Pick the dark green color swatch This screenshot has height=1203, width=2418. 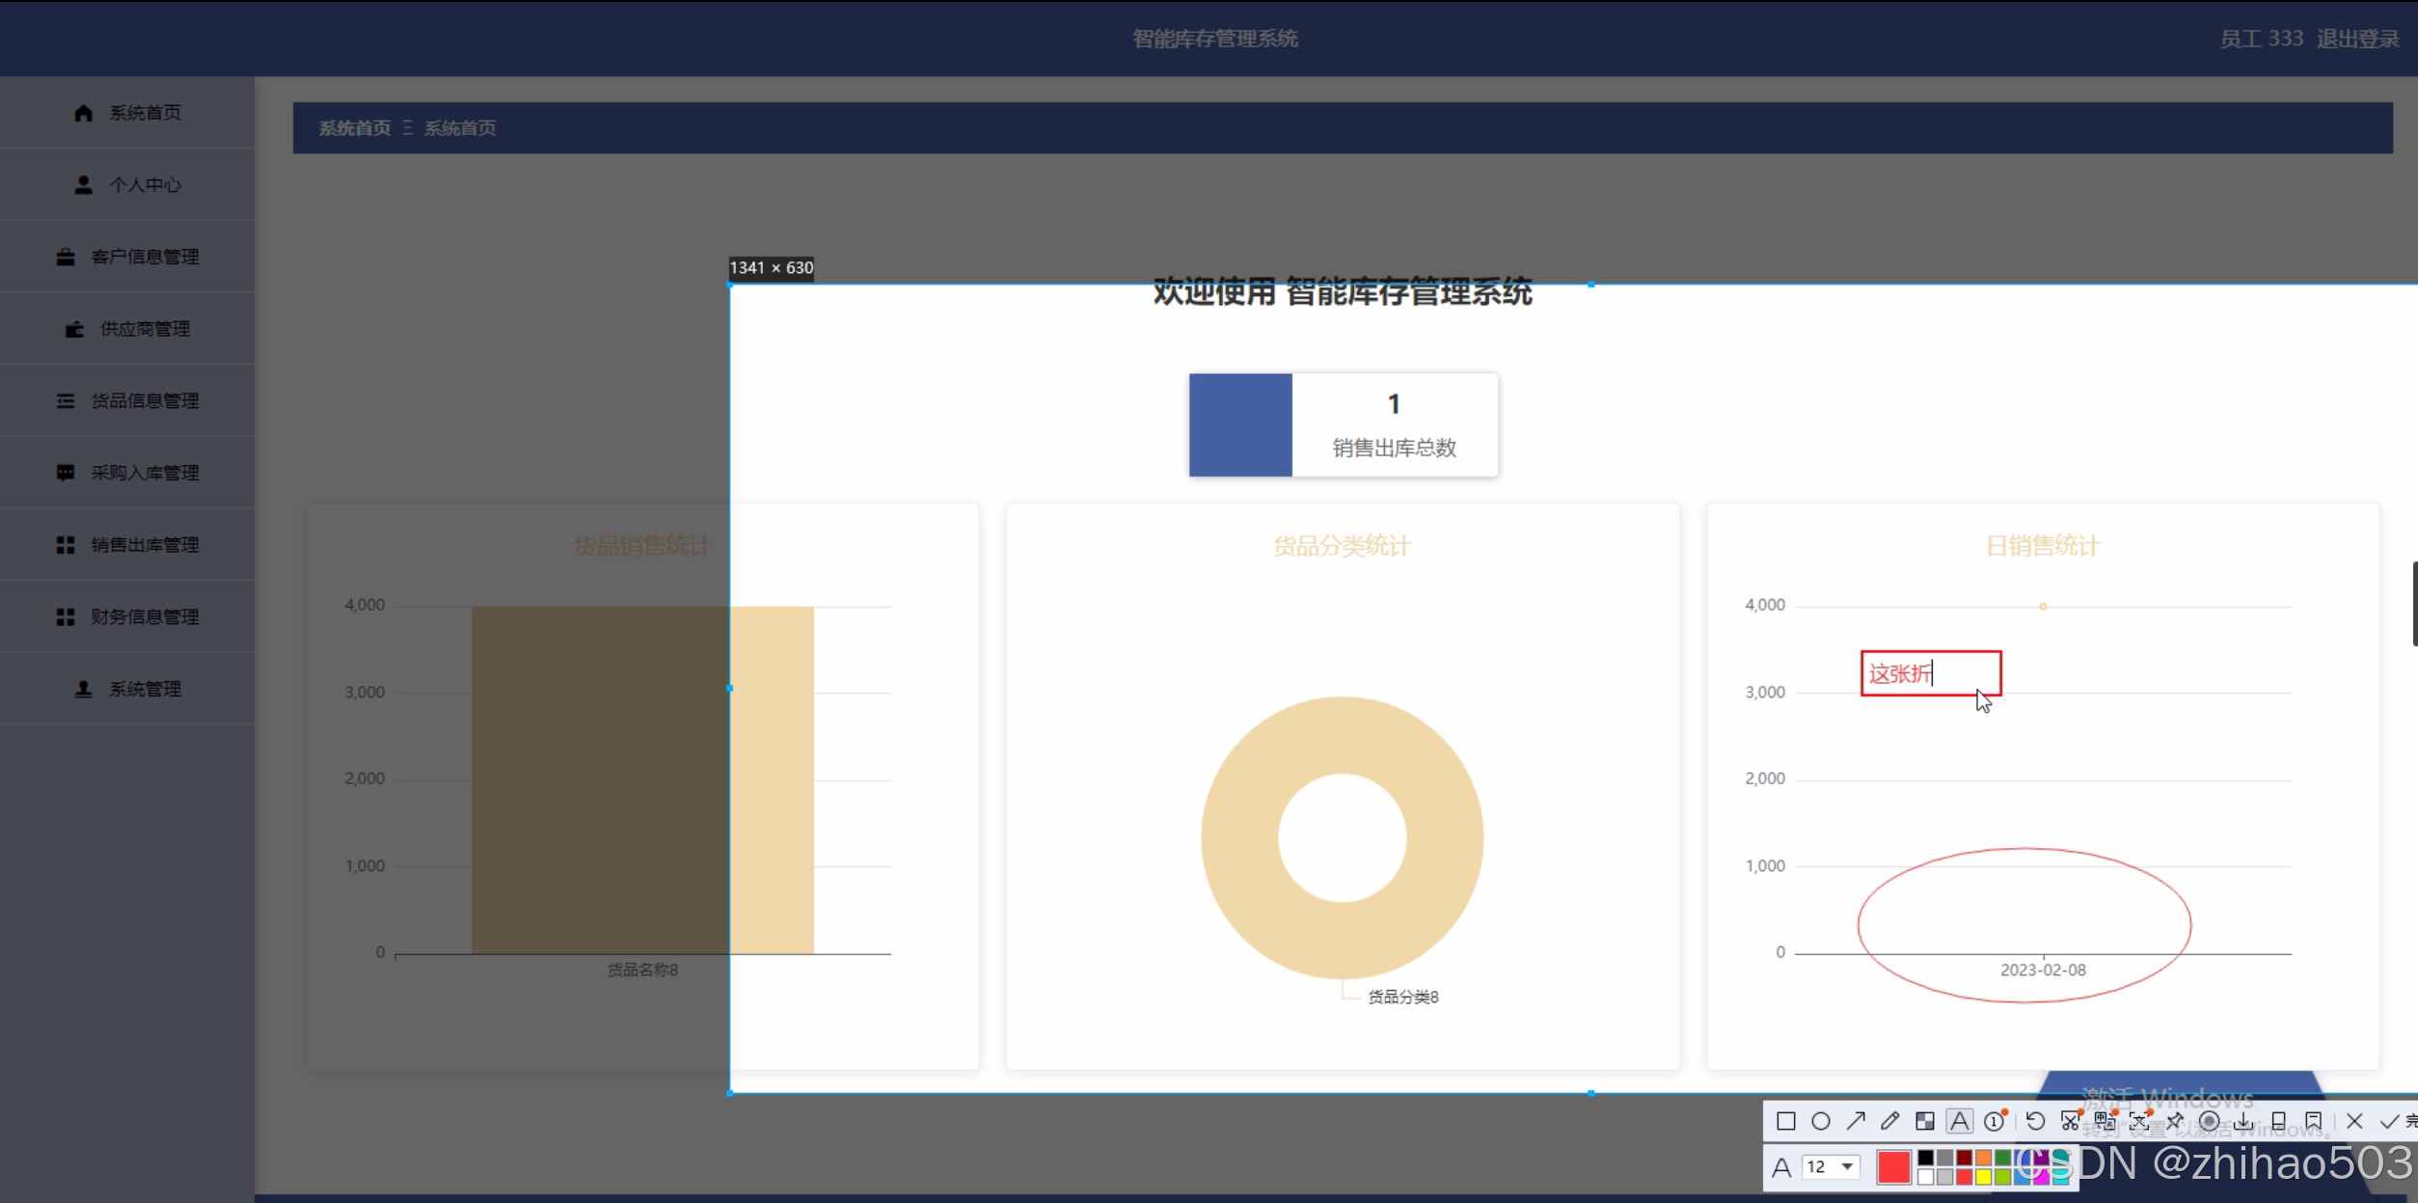coord(2002,1158)
